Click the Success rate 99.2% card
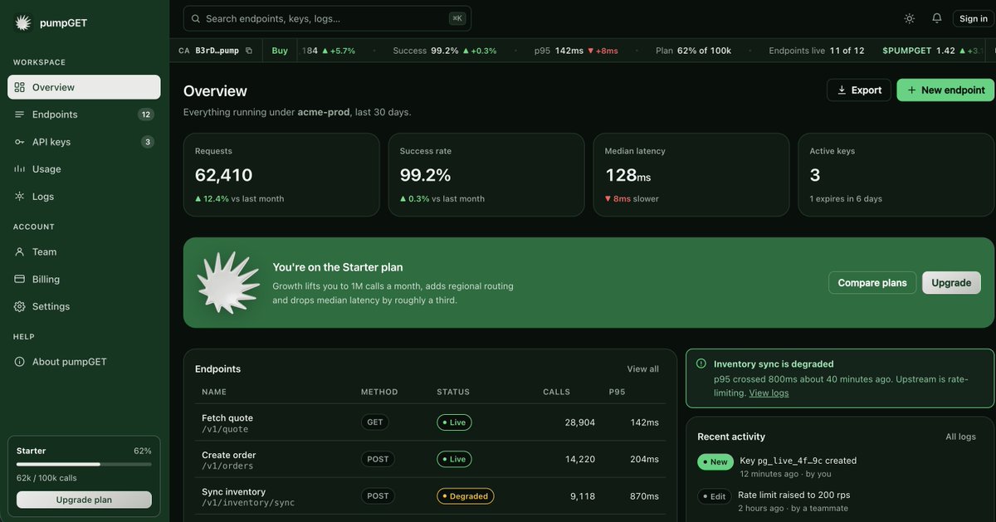 pyautogui.click(x=486, y=175)
